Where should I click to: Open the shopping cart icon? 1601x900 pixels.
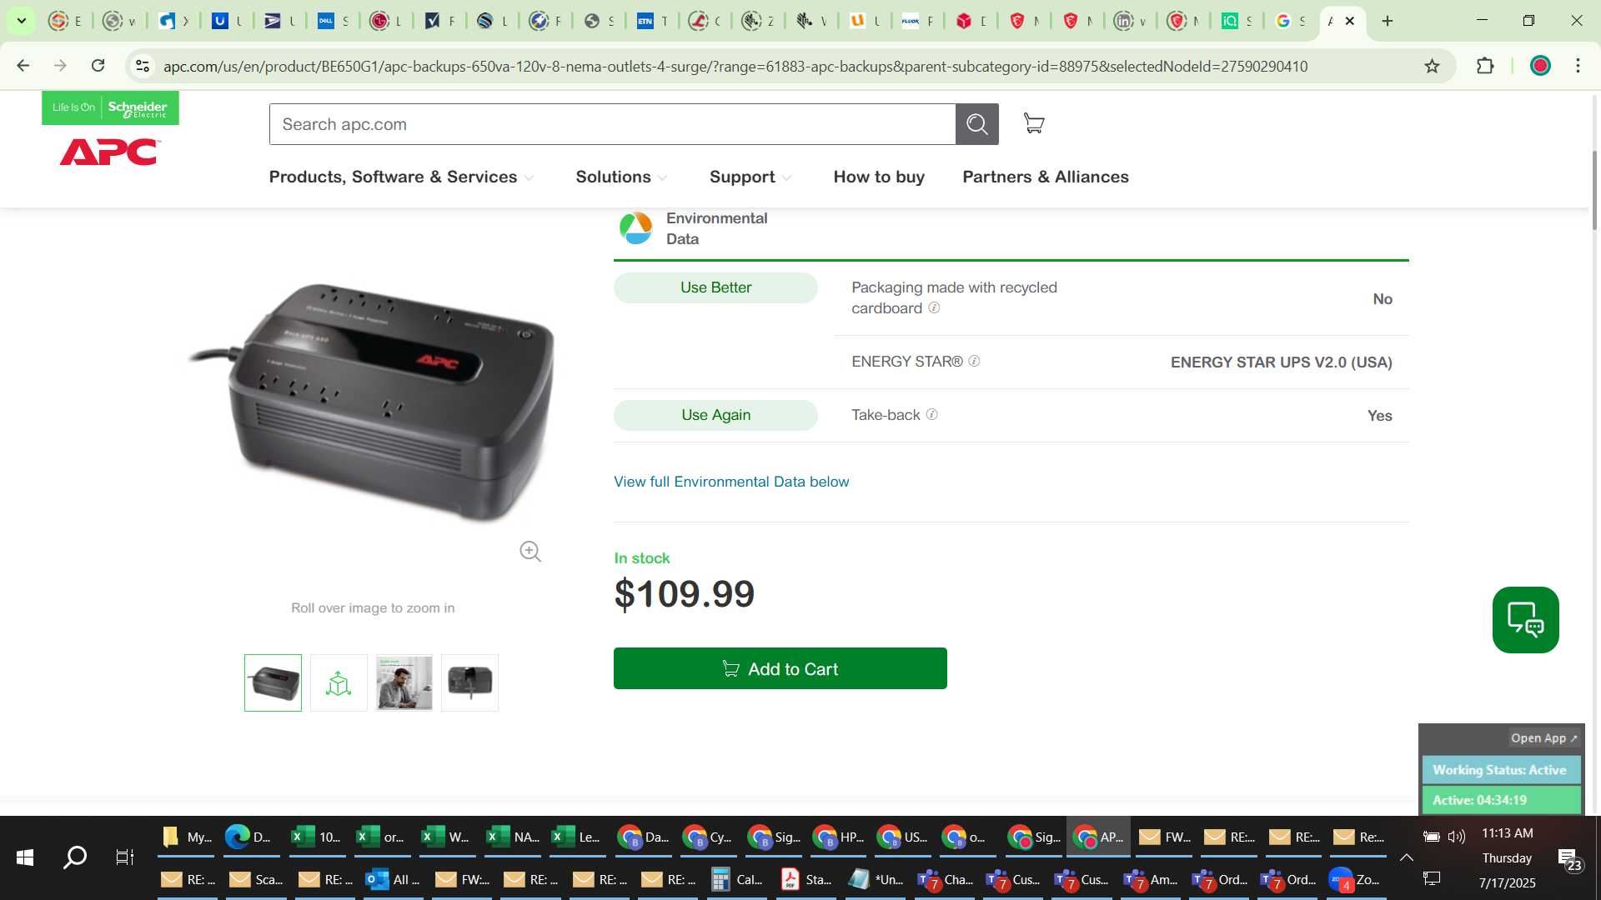click(x=1034, y=123)
